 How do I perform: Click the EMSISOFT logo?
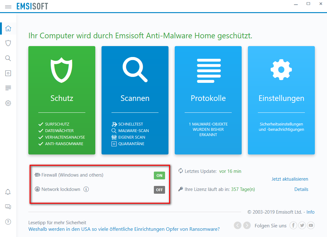click(x=32, y=6)
